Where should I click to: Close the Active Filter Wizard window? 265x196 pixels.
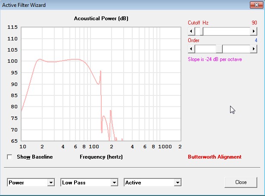[x=256, y=5]
